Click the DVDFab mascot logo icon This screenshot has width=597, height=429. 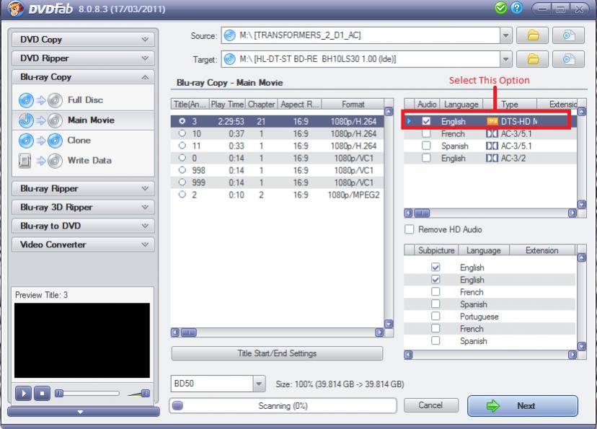(15, 9)
